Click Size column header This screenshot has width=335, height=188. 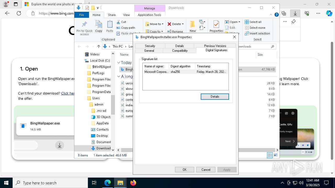266,55
